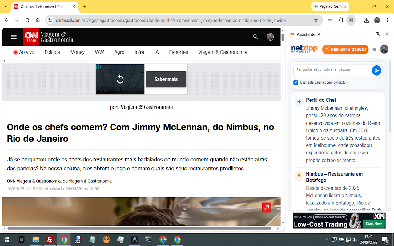394x246 pixels.
Task: Open the Chrome downloads icon
Action: tap(366, 20)
